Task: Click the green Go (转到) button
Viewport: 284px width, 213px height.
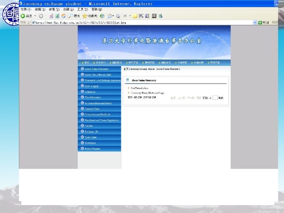Action: (263, 22)
